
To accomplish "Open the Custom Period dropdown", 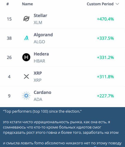I will point(103,4).
